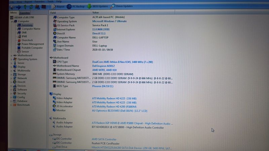269x151 pixels.
Task: Open the AMD SATA Controller link
Action: click(104, 139)
